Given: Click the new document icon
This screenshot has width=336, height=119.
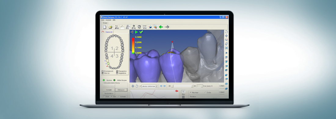Looking at the screenshot, I should (105, 27).
